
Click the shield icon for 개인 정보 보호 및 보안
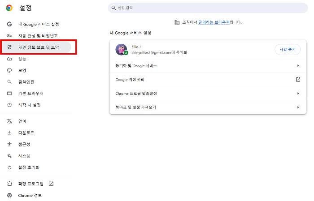tap(9, 47)
